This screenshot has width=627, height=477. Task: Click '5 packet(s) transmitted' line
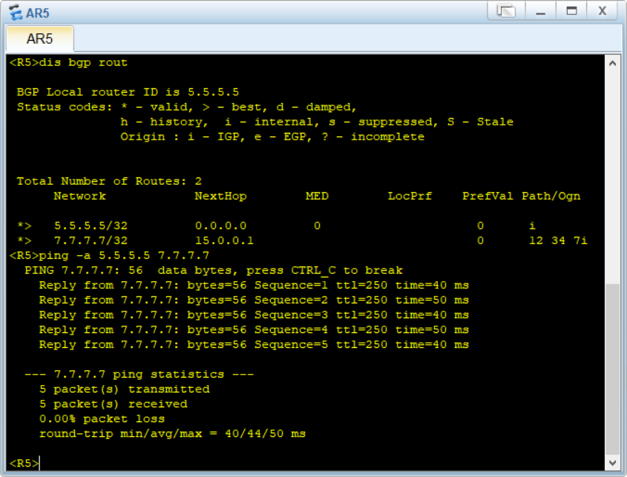click(125, 389)
